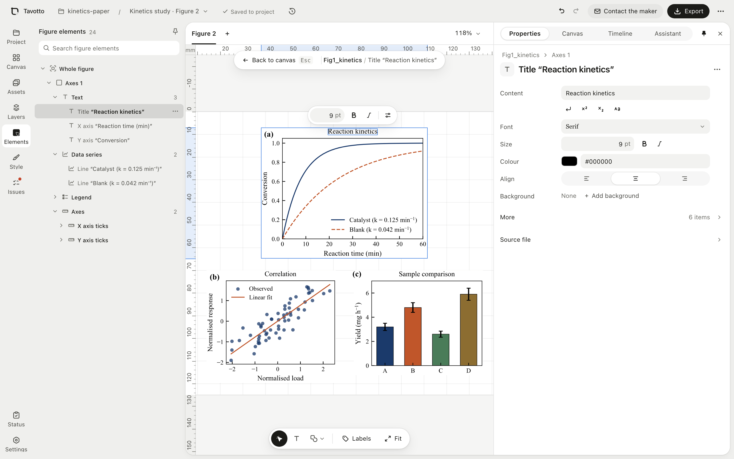Open text options sliders in floating toolbar
Image resolution: width=734 pixels, height=459 pixels.
[x=388, y=115]
